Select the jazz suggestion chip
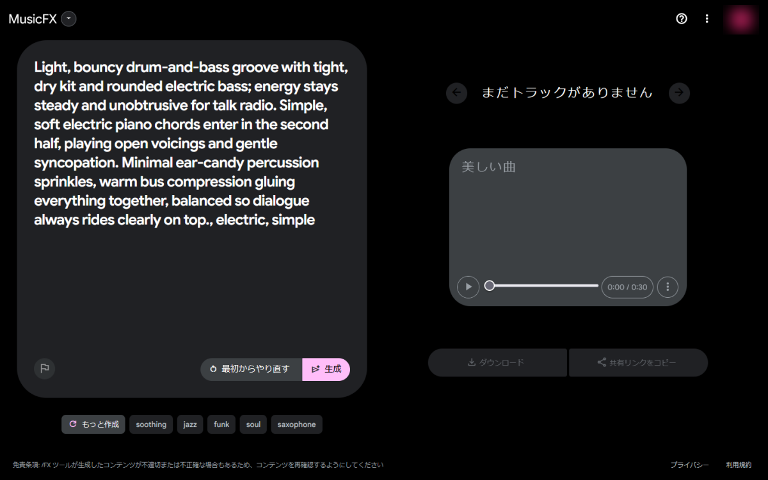 (x=190, y=424)
